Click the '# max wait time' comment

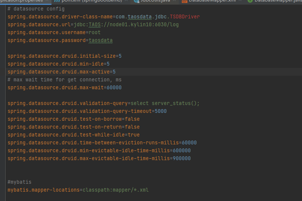[x=65, y=80]
